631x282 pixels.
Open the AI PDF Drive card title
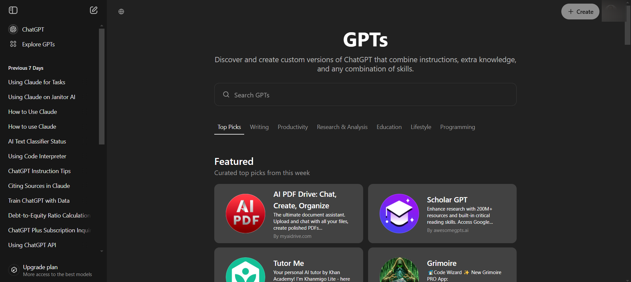(305, 200)
